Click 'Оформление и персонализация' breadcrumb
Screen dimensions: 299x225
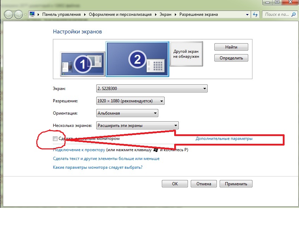click(x=120, y=14)
